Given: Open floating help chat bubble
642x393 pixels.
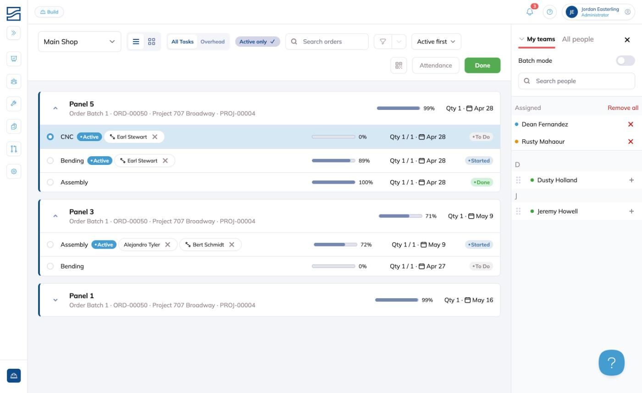Looking at the screenshot, I should (x=612, y=363).
